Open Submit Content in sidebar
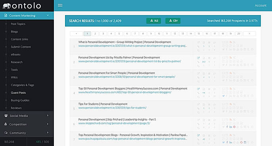This screenshot has height=146, width=272. [21, 47]
